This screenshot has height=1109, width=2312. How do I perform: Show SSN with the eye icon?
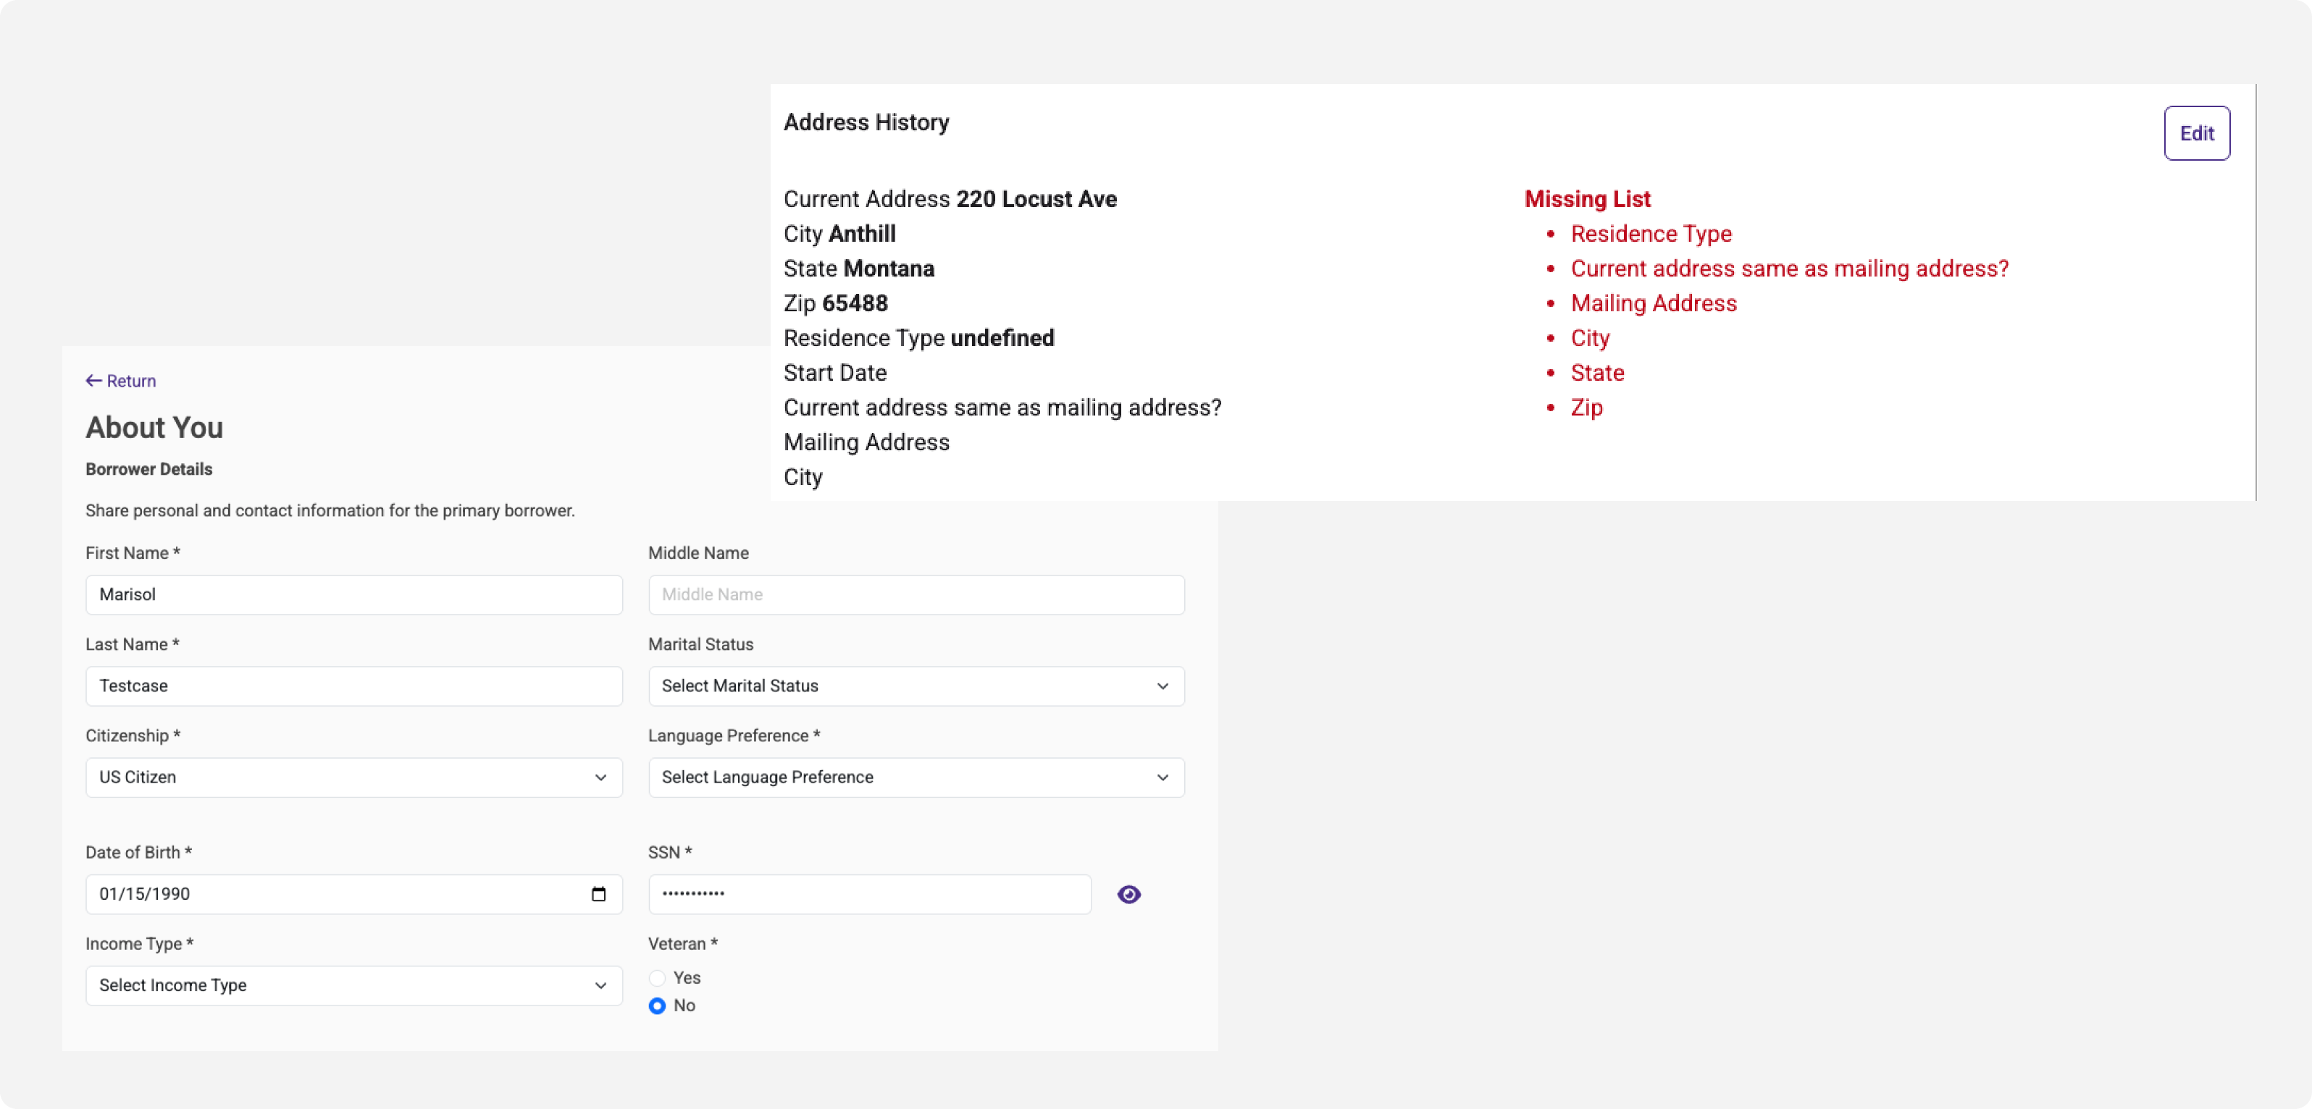[x=1129, y=895]
